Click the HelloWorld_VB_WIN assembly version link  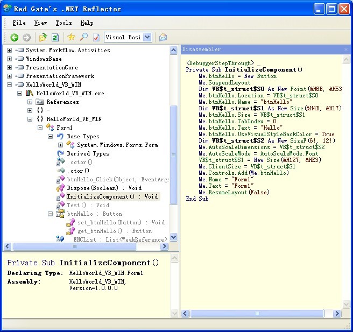tap(97, 285)
